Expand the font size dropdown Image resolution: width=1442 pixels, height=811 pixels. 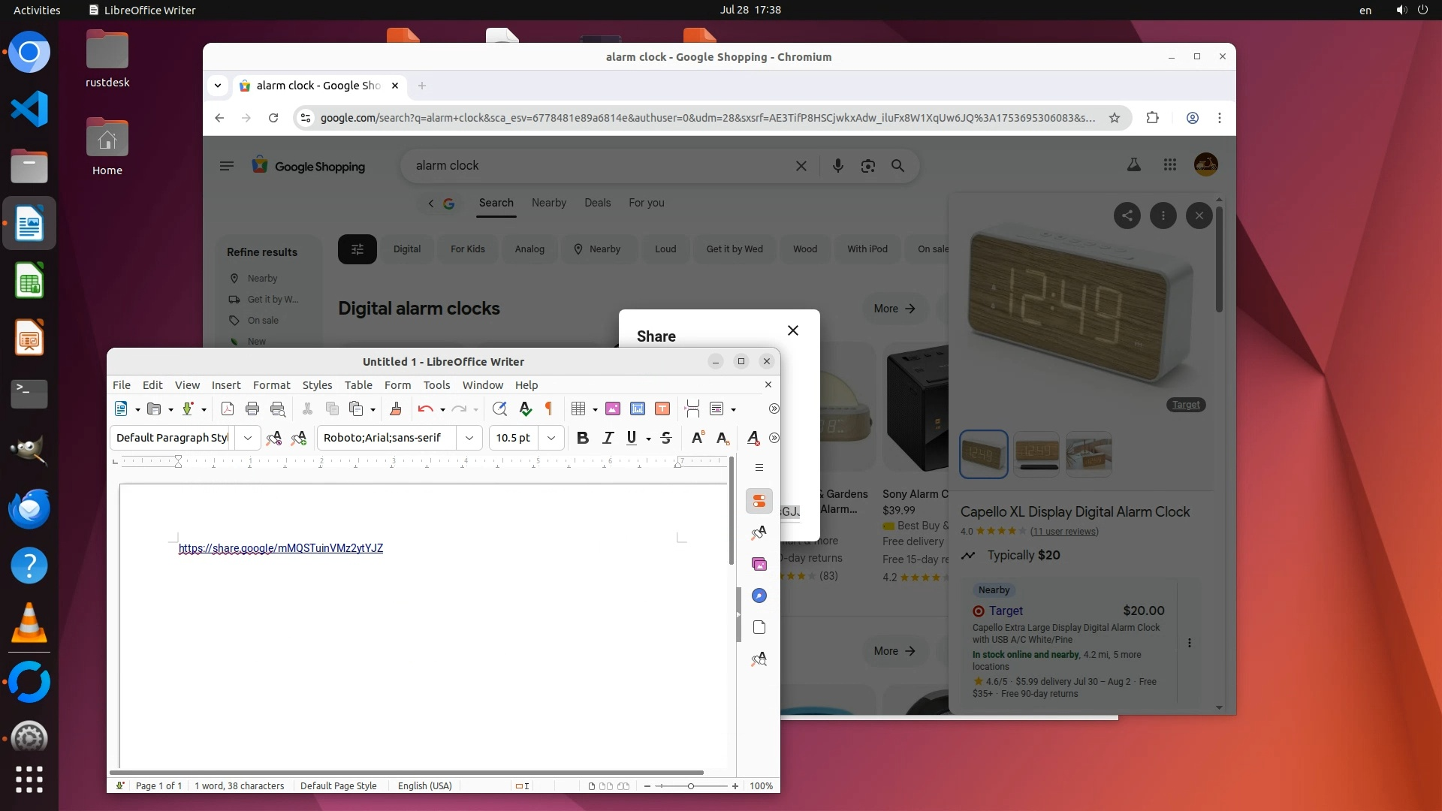tap(551, 438)
